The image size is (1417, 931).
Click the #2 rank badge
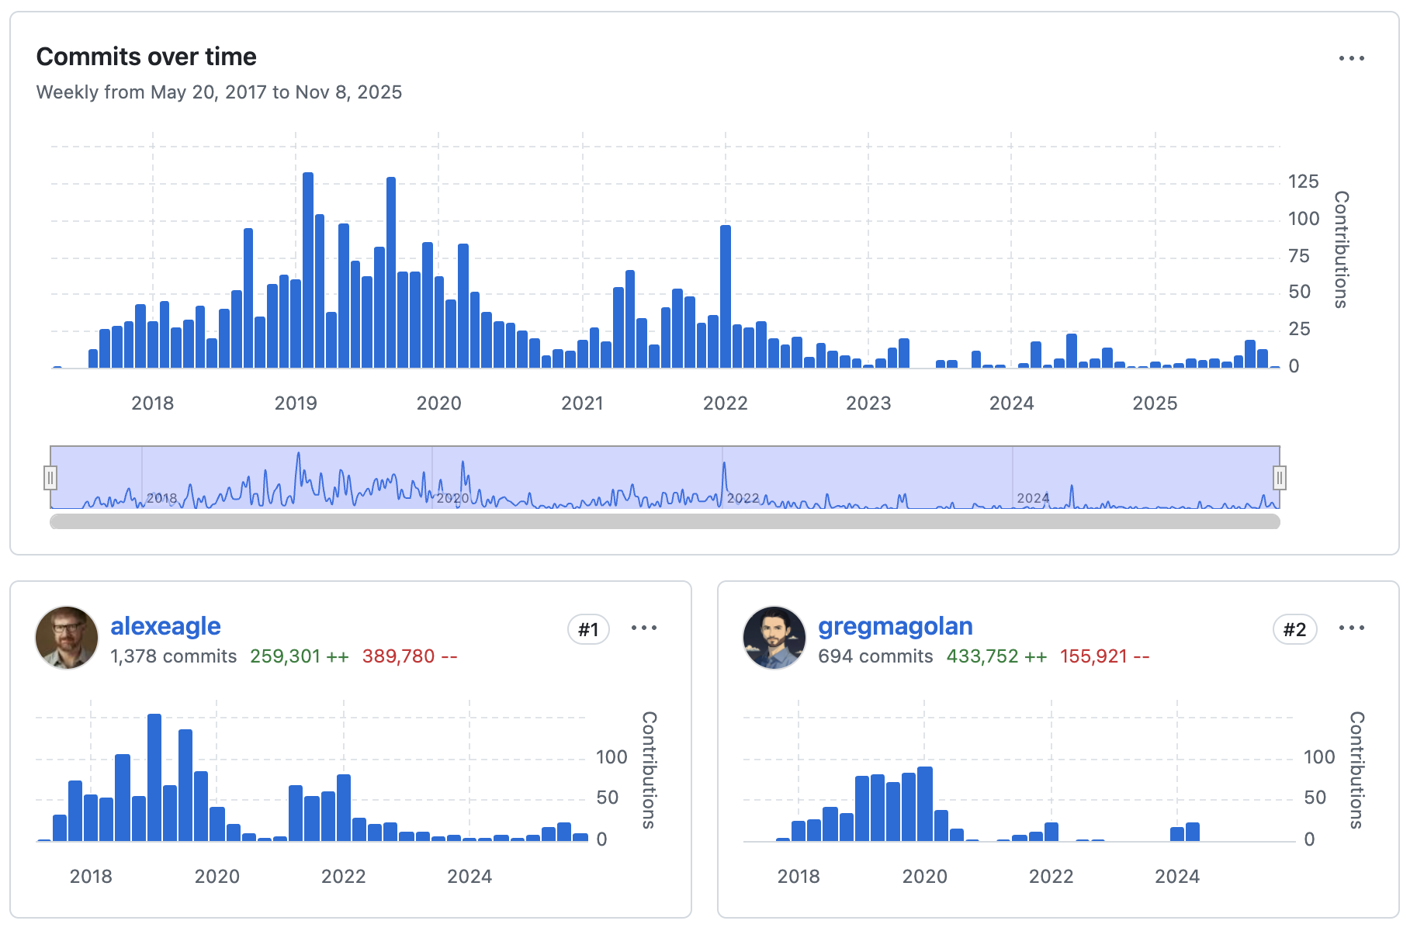(1295, 629)
